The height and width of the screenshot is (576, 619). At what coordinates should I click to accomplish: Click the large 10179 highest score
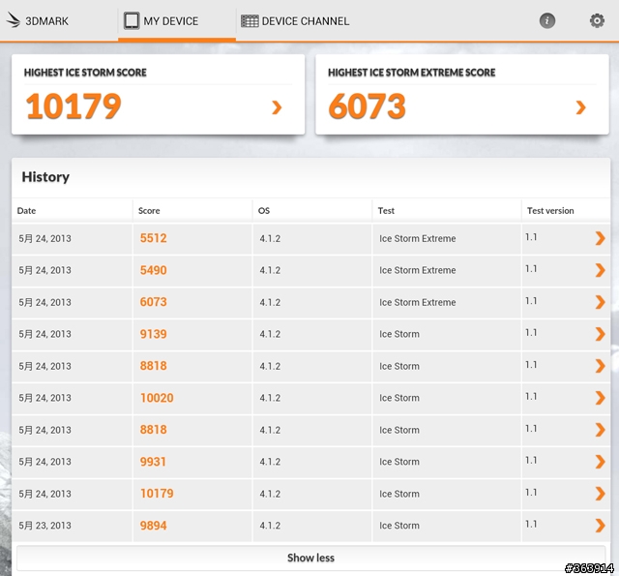(74, 106)
